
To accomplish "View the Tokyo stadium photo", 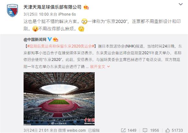I will click(x=59, y=99).
